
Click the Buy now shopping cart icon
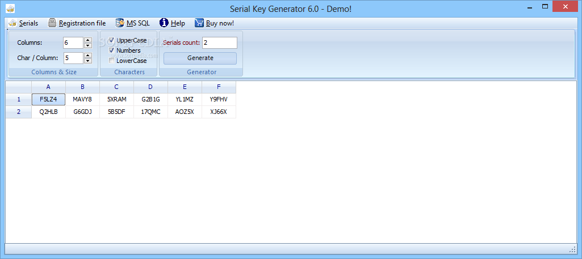click(x=199, y=23)
